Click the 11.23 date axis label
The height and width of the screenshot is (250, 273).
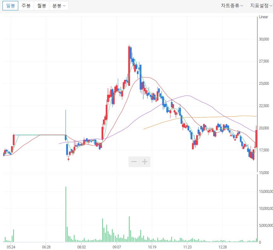(187, 247)
